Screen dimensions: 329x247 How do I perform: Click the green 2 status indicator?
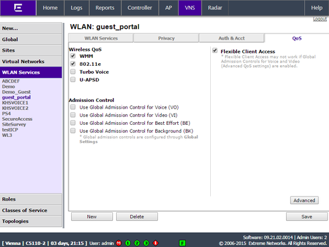tap(137, 243)
